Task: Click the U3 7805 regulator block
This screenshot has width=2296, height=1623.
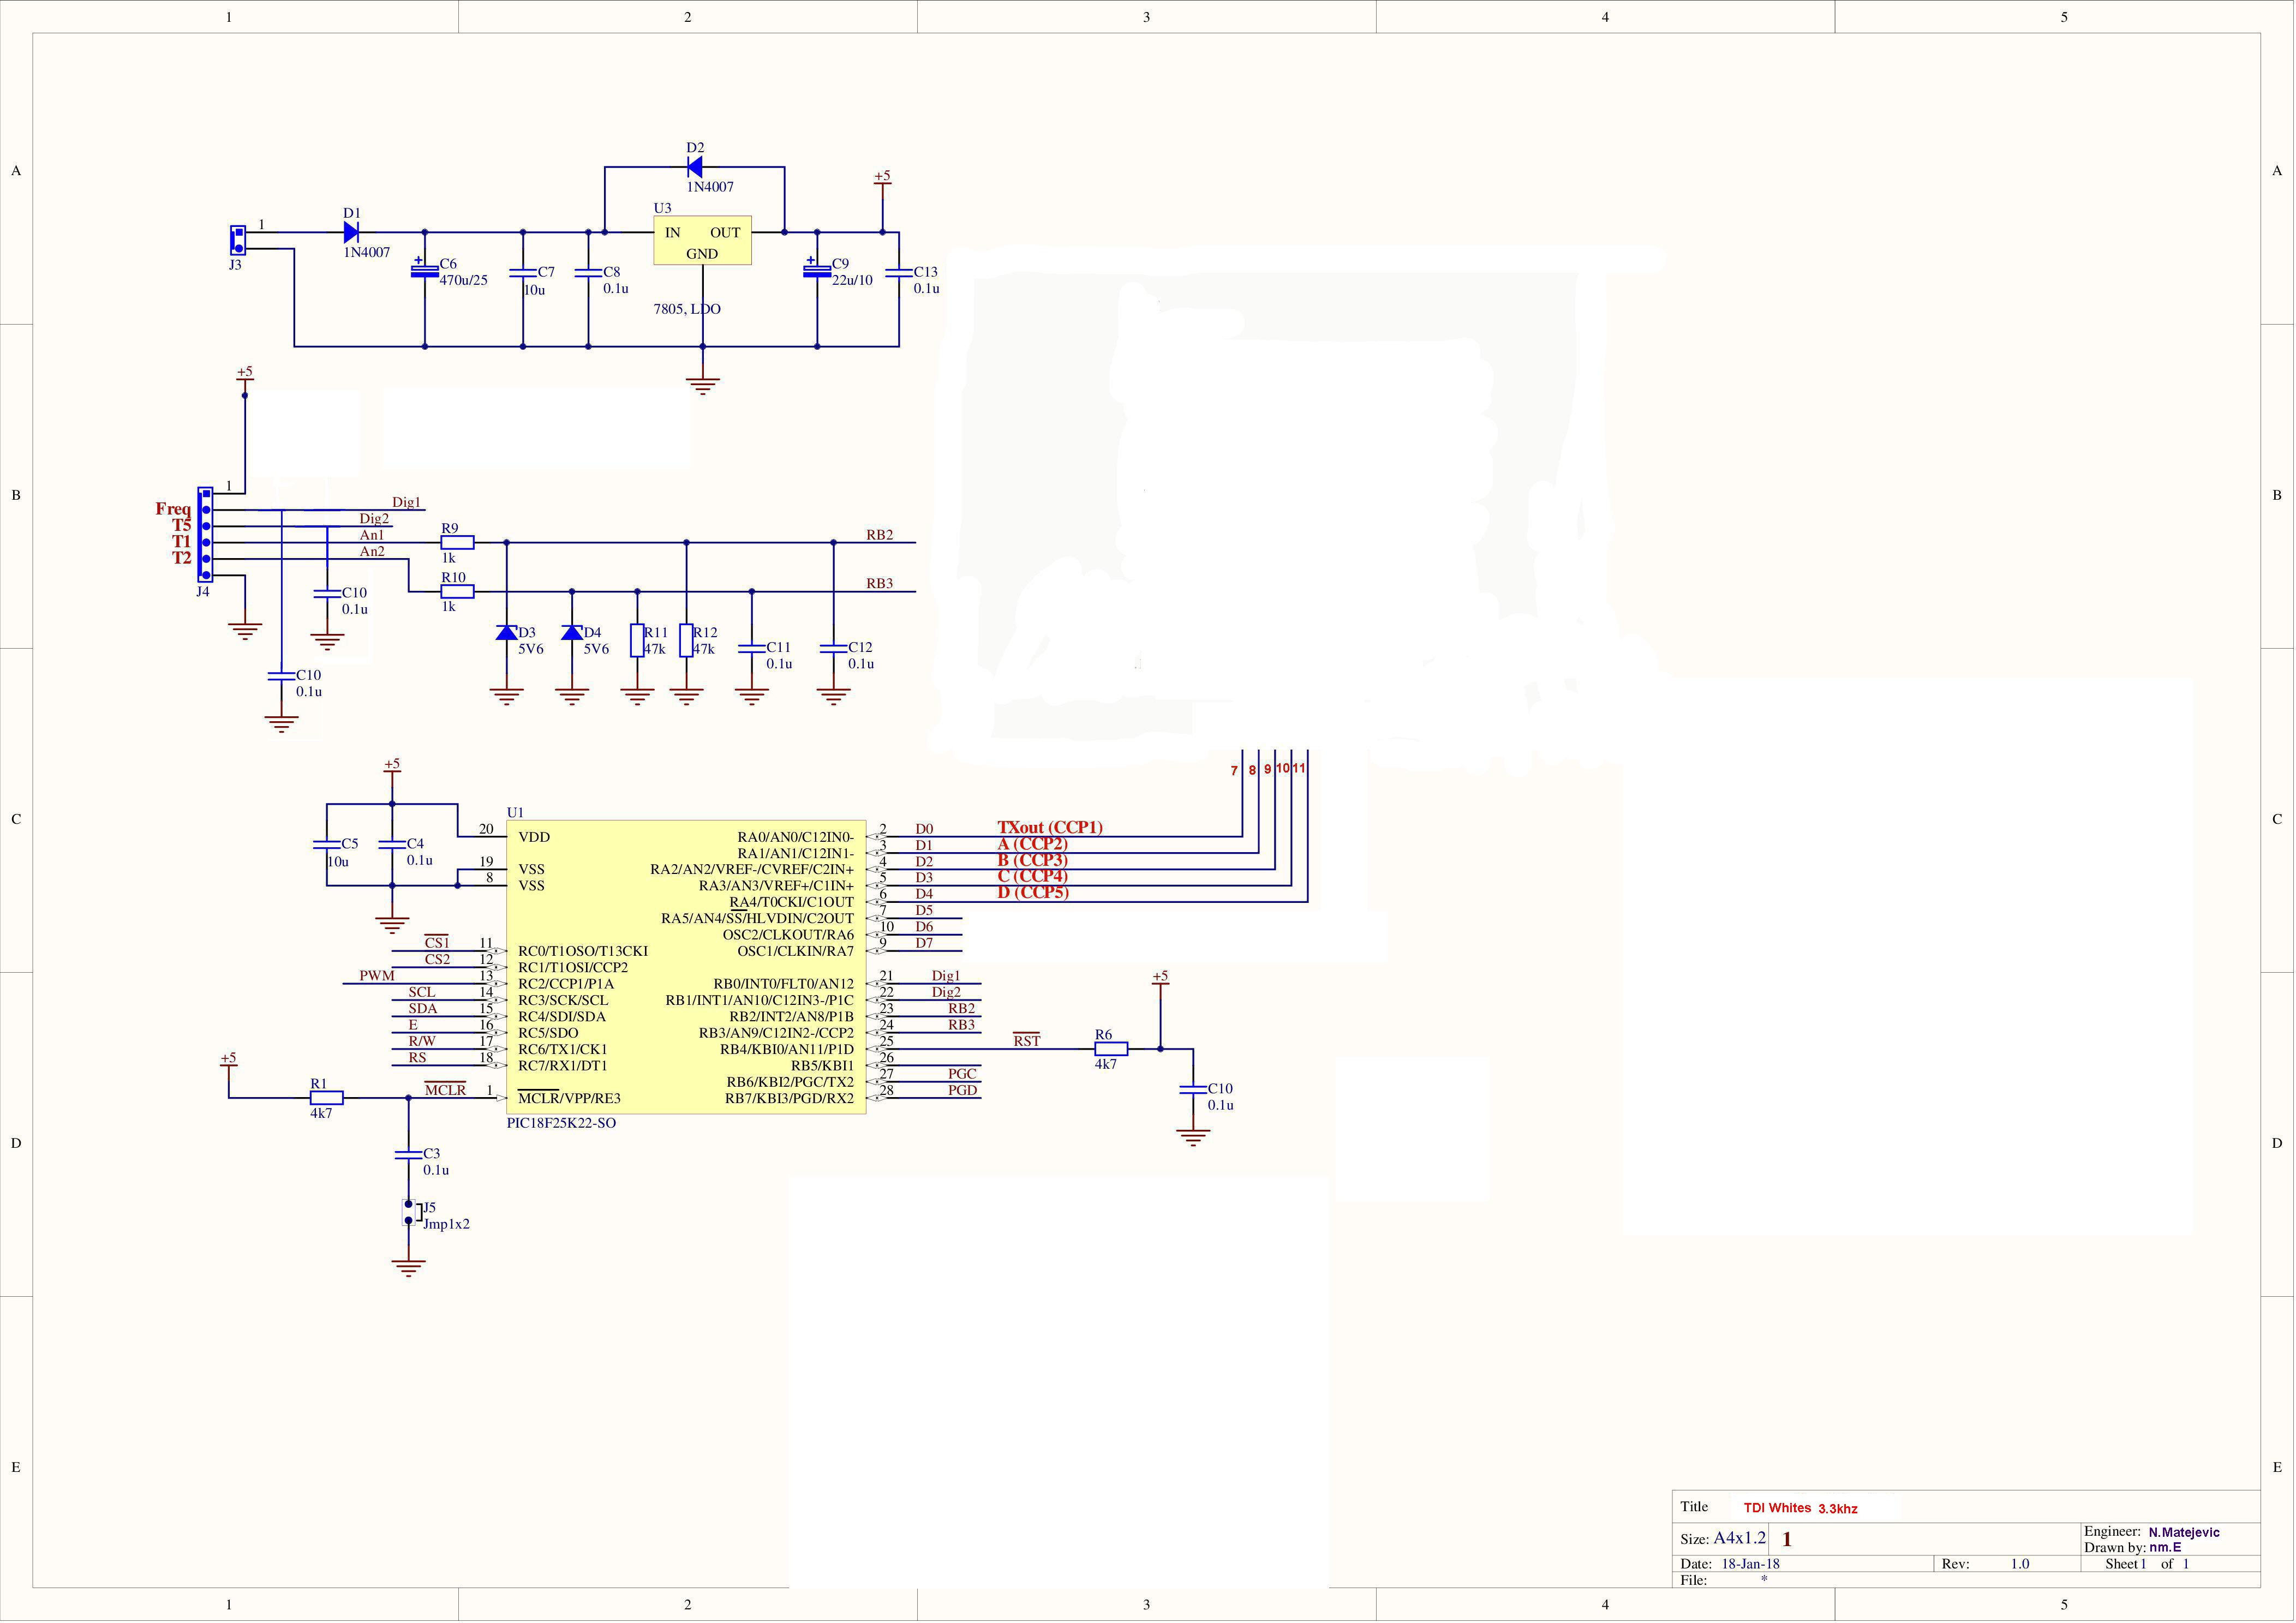Action: 702,241
